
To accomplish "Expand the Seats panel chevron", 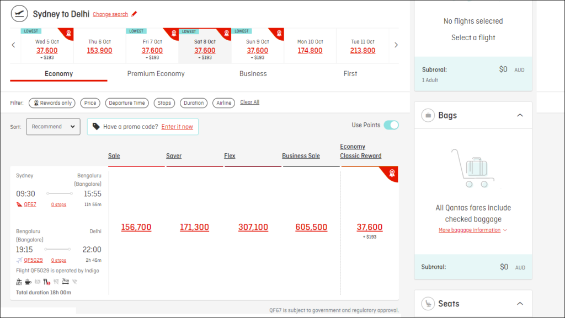I will [519, 304].
